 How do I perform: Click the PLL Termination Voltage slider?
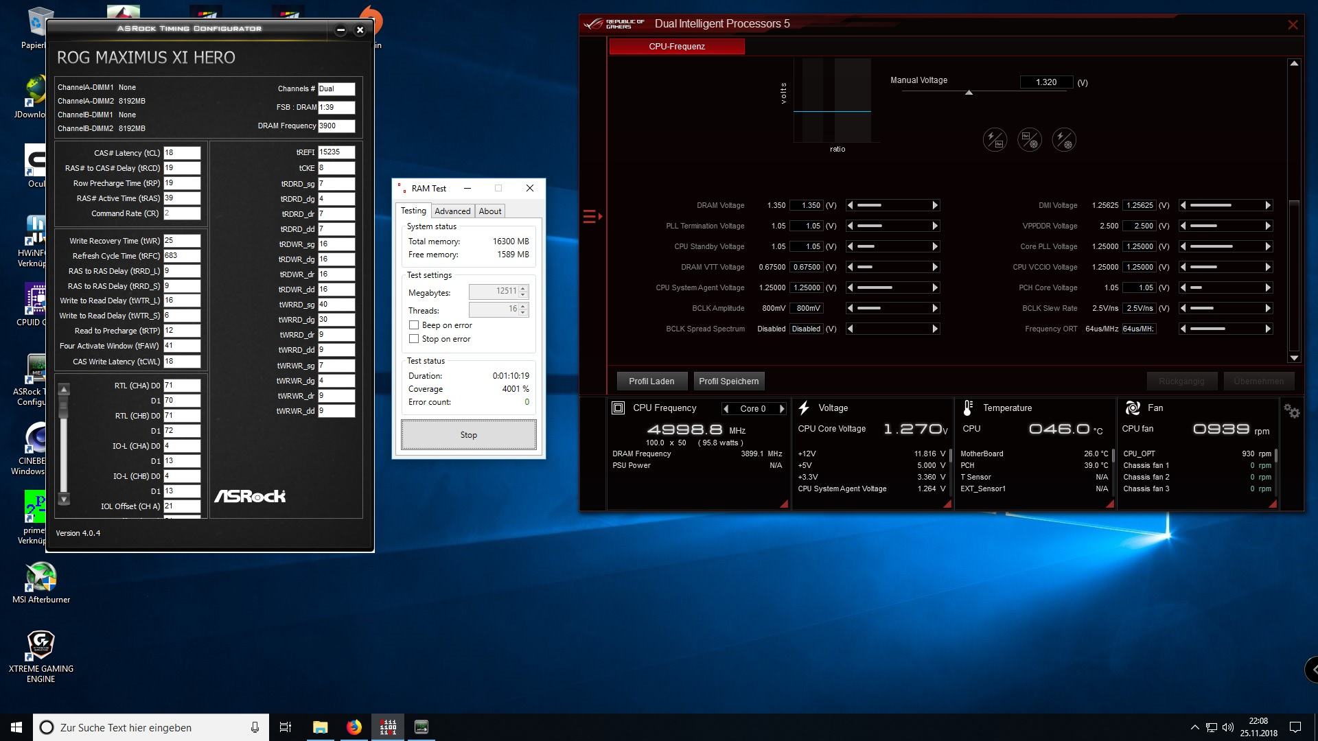tap(892, 226)
